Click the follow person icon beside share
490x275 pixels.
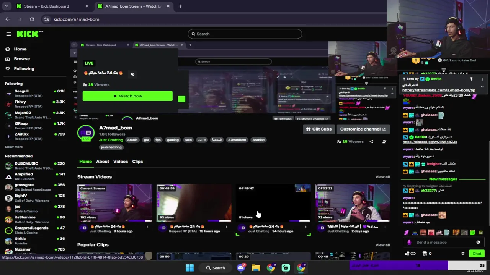(x=384, y=142)
